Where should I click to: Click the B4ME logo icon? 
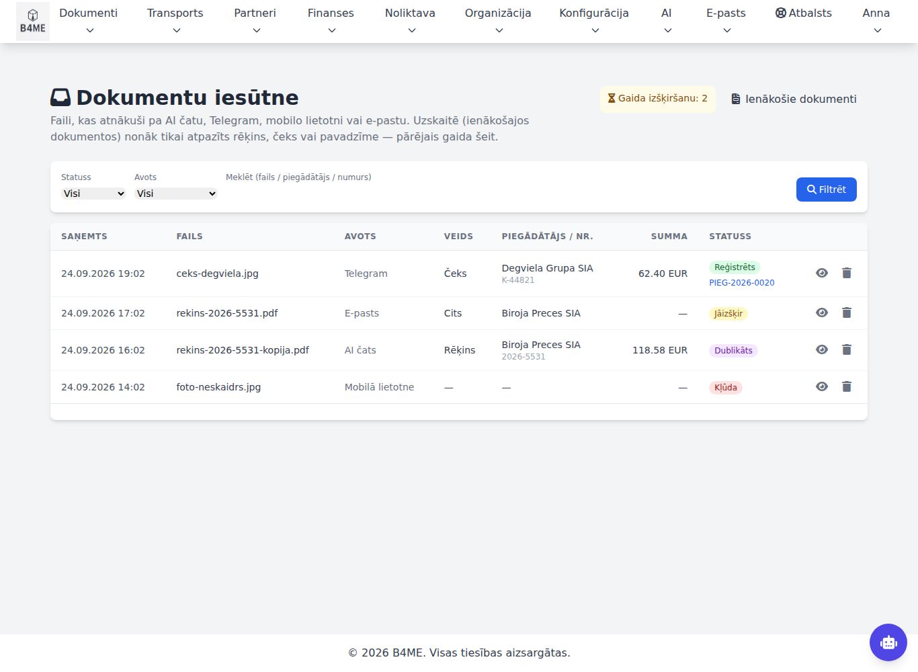click(32, 22)
